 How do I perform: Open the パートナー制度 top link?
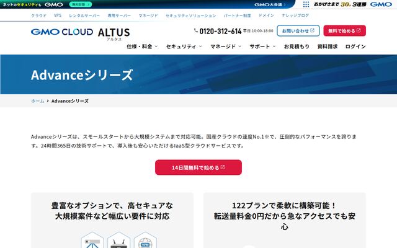point(237,15)
